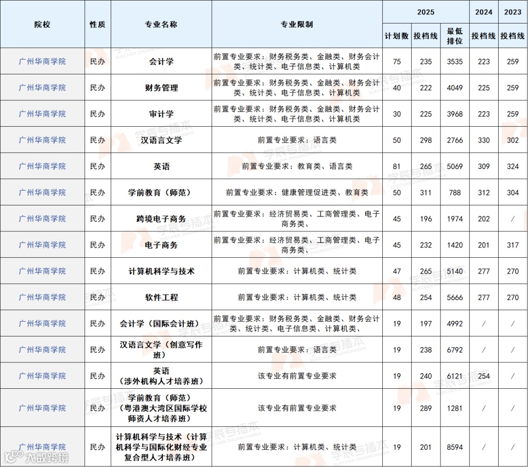The height and width of the screenshot is (467, 528).
Task: Click the 2024 year header
Action: click(484, 12)
